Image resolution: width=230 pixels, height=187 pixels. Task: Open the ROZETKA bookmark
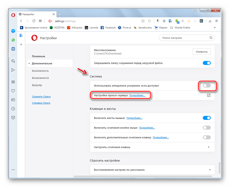point(57,27)
